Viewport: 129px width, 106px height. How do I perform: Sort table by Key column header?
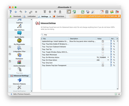click(55, 39)
